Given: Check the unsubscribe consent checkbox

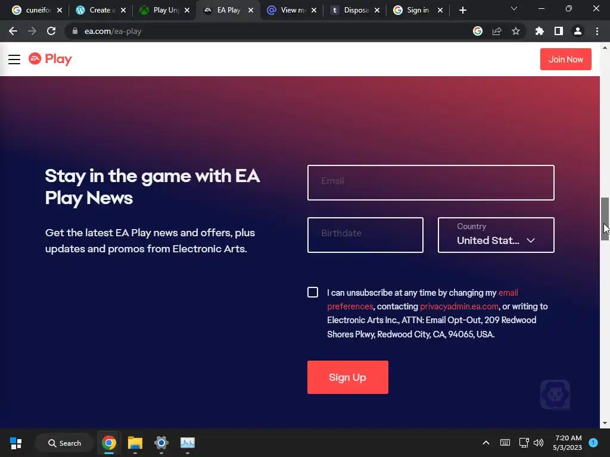Looking at the screenshot, I should (x=313, y=292).
